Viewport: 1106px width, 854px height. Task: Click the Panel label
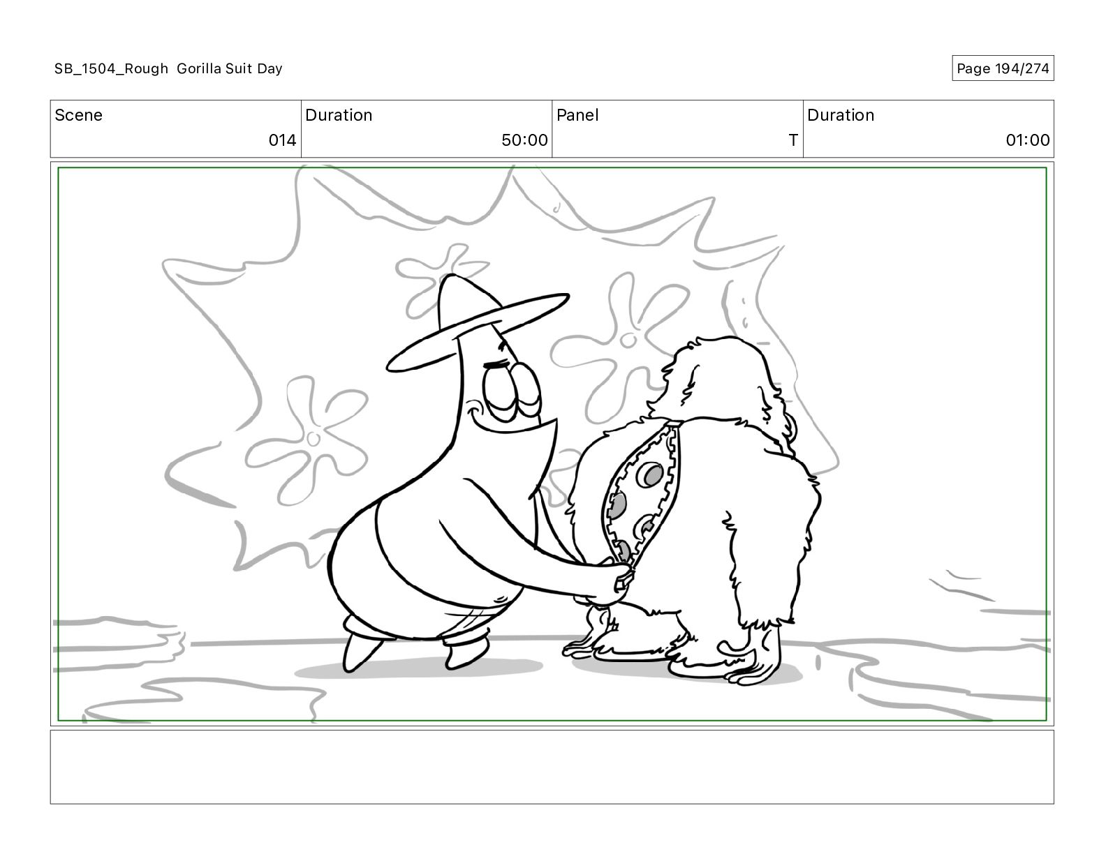point(577,115)
